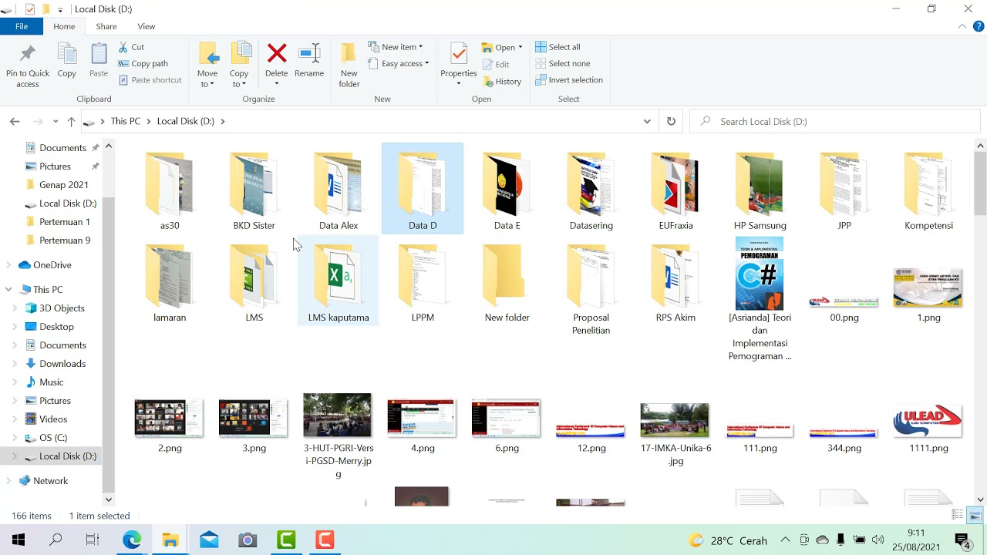Open the notification center icon
Screen dimensions: 987x555
click(x=962, y=540)
